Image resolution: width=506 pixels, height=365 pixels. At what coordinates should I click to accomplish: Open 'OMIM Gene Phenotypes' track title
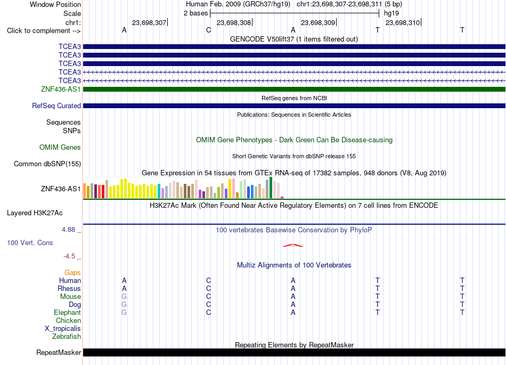[x=294, y=140]
